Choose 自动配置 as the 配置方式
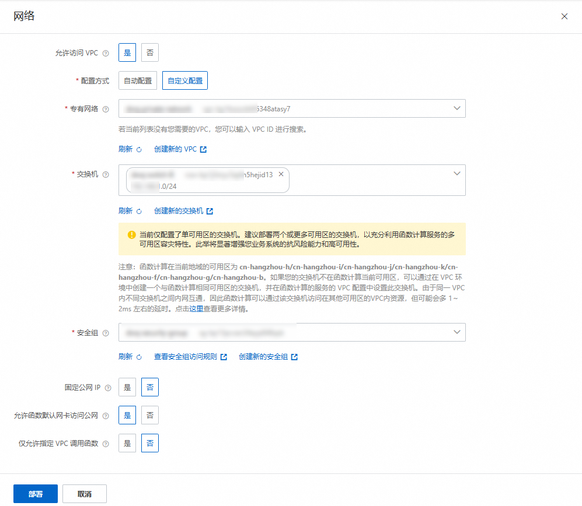Viewport: 582px width, 506px height. coord(138,80)
